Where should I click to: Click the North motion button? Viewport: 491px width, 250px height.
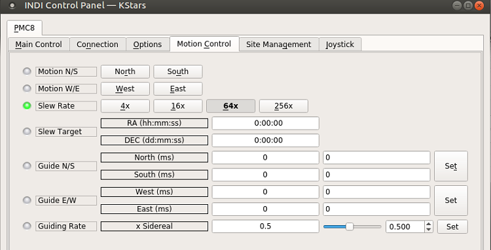(x=125, y=71)
